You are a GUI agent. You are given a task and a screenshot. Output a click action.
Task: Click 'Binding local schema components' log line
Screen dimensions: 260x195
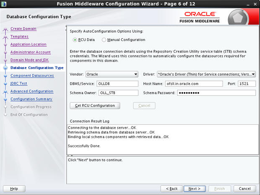pyautogui.click(x=118, y=137)
